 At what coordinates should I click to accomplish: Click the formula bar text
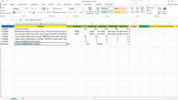33,20
